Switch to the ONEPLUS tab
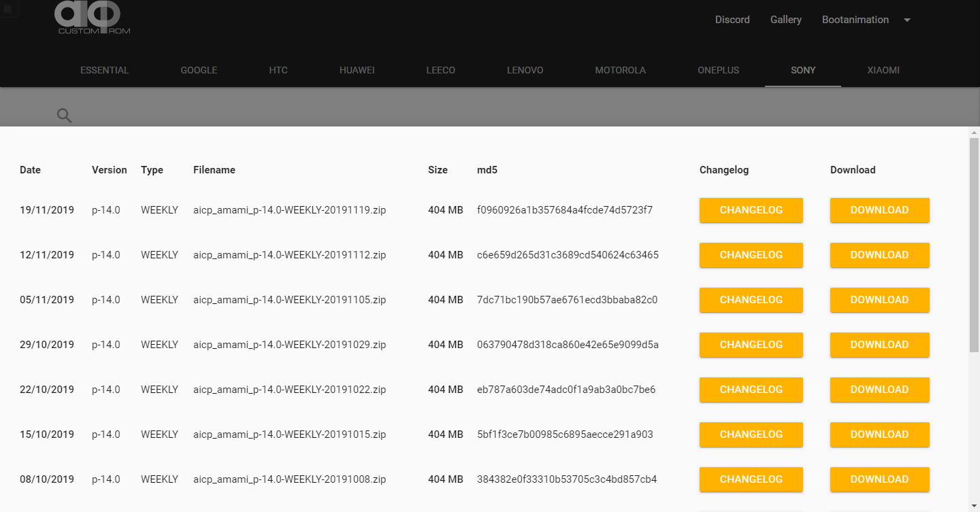The height and width of the screenshot is (512, 980). (x=719, y=70)
